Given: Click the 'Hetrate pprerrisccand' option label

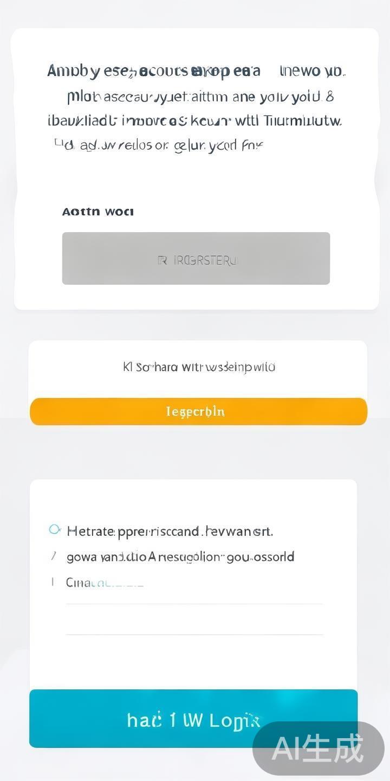Looking at the screenshot, I should pyautogui.click(x=170, y=531).
